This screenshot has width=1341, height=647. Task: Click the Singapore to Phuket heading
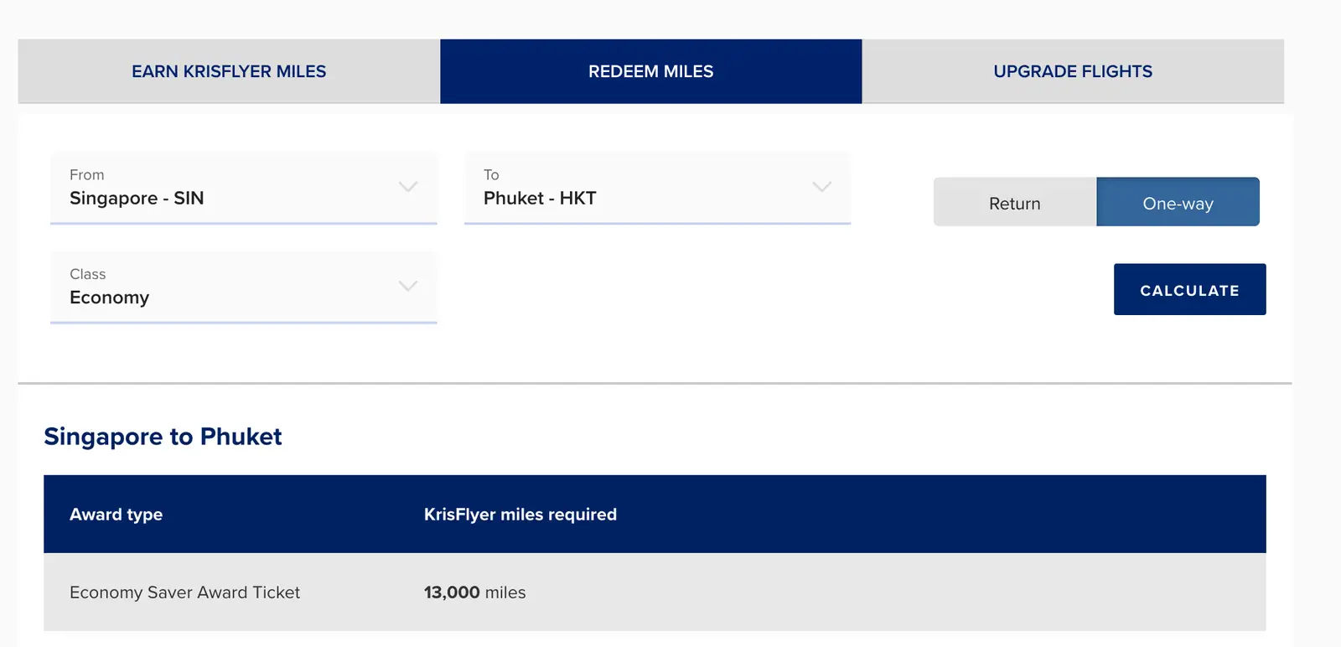pos(163,437)
